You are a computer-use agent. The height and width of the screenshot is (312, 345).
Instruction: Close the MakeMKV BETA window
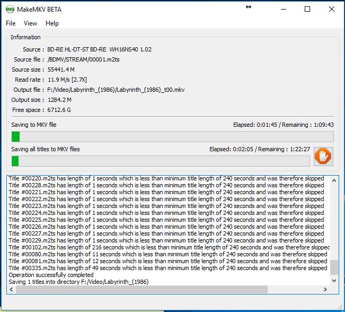click(x=332, y=9)
